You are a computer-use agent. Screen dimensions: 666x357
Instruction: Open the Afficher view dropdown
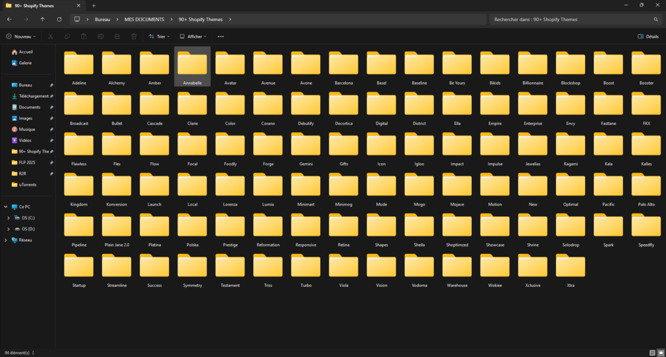click(x=194, y=36)
